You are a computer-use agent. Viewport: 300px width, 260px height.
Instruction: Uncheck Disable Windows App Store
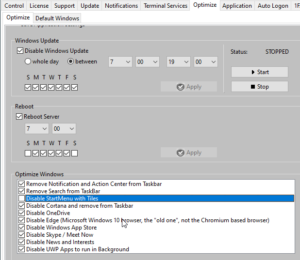coord(21,228)
